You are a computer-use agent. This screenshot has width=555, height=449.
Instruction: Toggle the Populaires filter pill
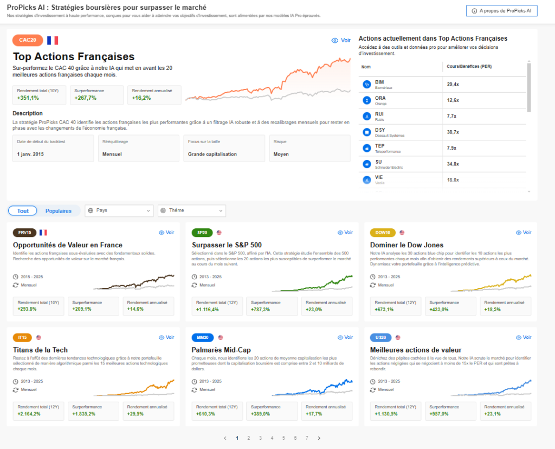pyautogui.click(x=58, y=211)
